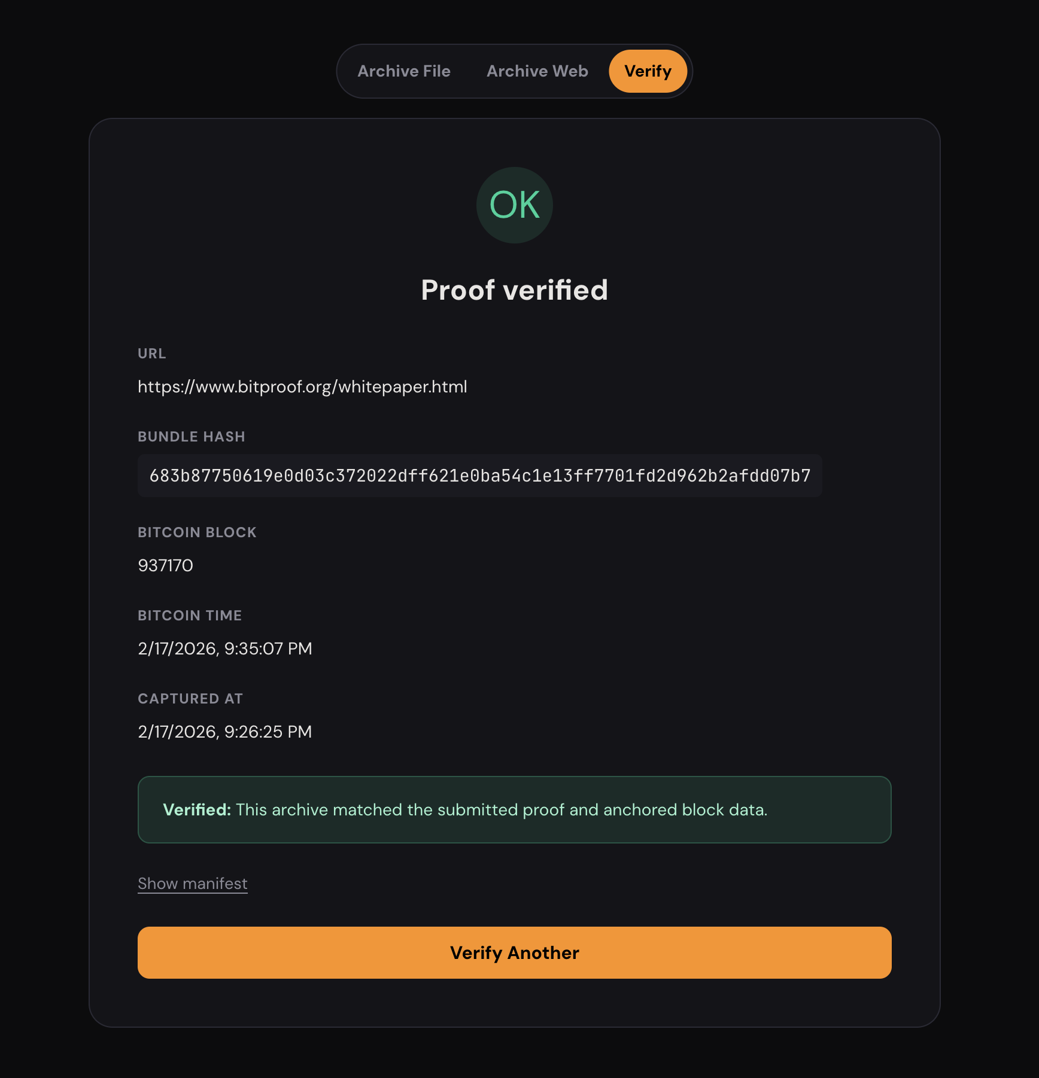Click the Captured At label
1039x1078 pixels.
(190, 698)
